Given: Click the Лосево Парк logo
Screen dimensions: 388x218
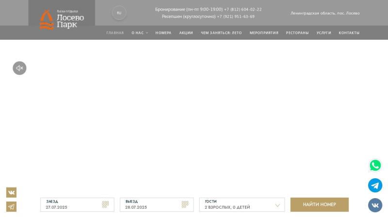Looking at the screenshot, I should [x=62, y=19].
